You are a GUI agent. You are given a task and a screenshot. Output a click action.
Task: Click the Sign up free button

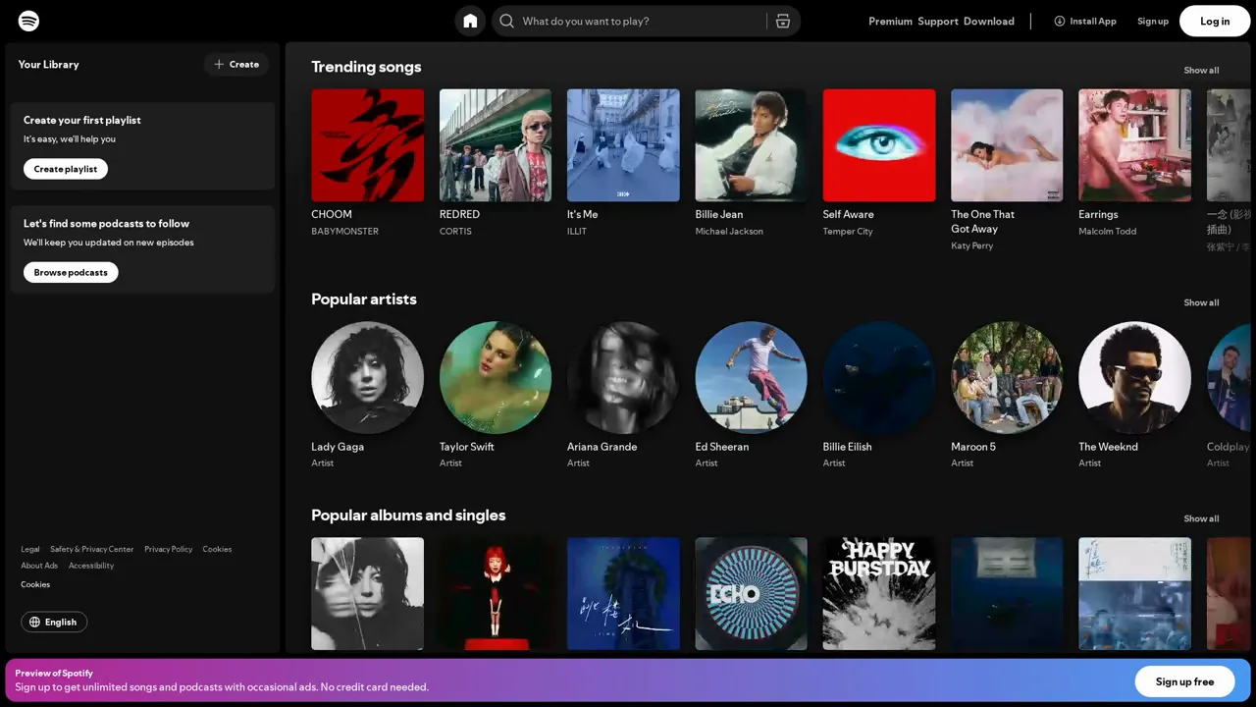tap(1184, 681)
